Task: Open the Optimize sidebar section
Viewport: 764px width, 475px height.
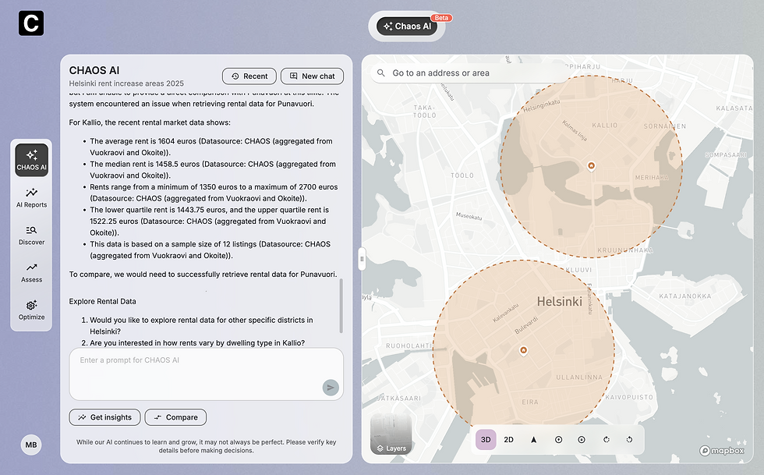Action: pyautogui.click(x=32, y=310)
